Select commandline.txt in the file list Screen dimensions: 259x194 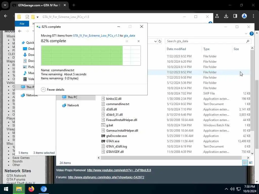coord(118,104)
